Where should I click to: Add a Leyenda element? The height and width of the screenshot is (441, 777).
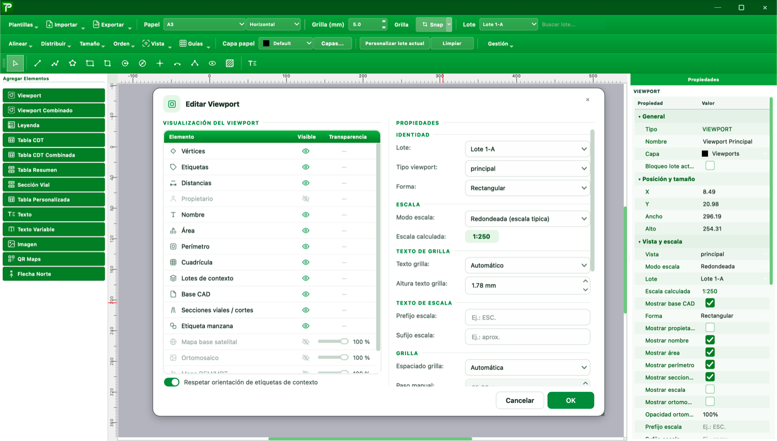click(54, 125)
